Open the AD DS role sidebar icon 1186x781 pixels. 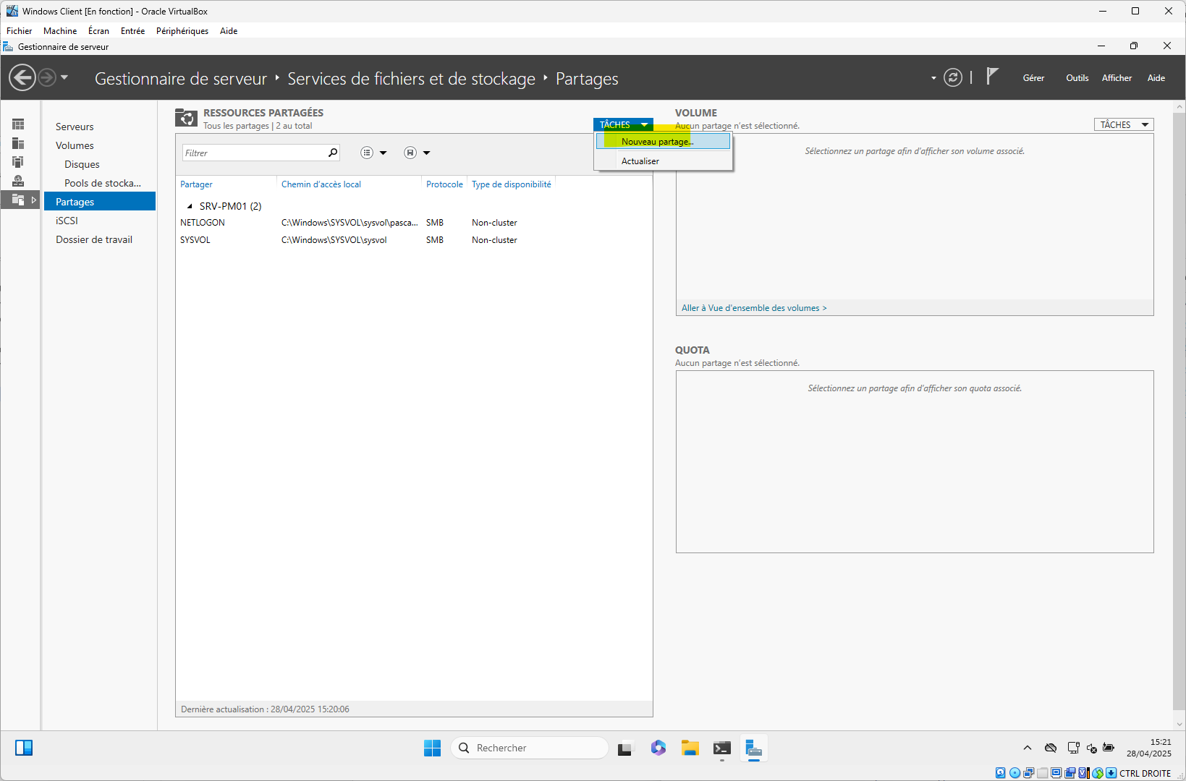pyautogui.click(x=18, y=181)
